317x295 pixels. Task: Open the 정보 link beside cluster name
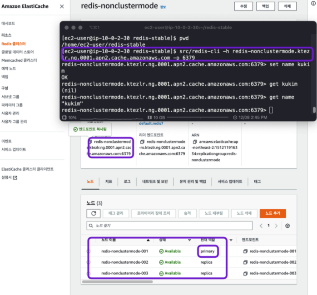coord(163,7)
